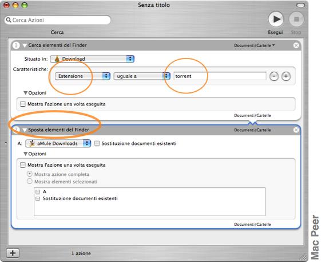Click the magnifier icon in search field
321x262 pixels.
(x=9, y=20)
